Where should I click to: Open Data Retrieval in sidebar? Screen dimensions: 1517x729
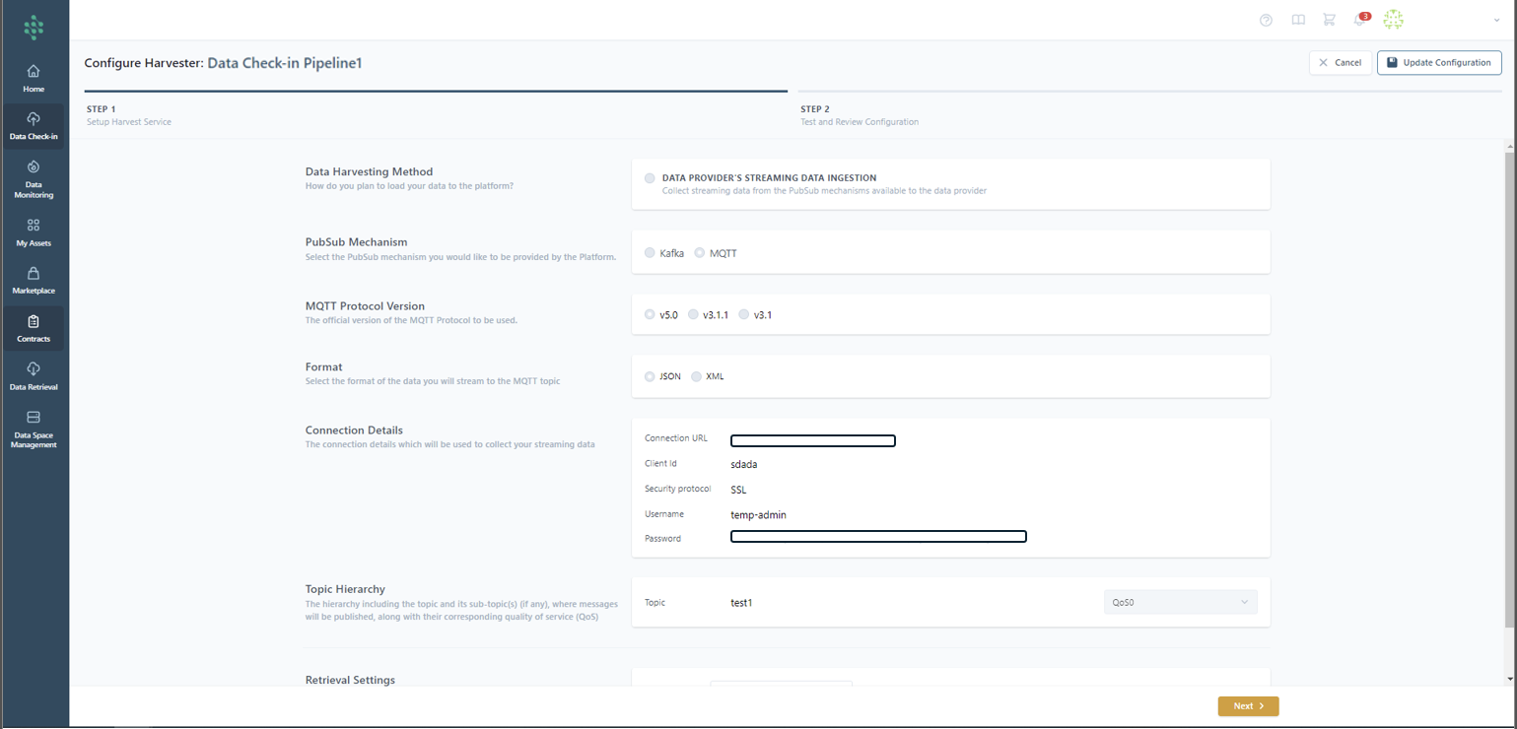[34, 376]
